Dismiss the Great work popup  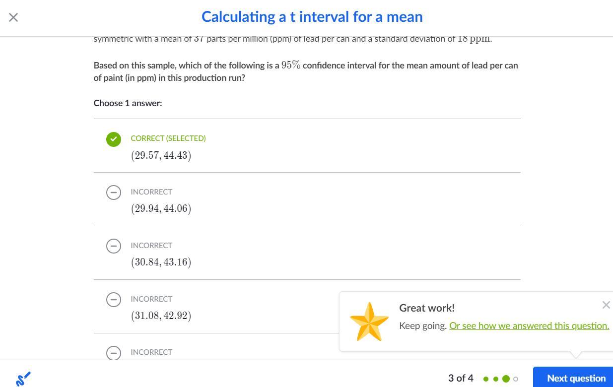(606, 305)
